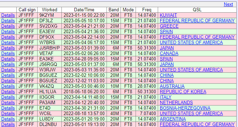Open Details for the W3RJW contact
Image resolution: width=238 pixels, height=127 pixels.
(x=8, y=70)
